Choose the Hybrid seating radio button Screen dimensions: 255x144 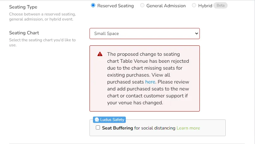pyautogui.click(x=194, y=5)
